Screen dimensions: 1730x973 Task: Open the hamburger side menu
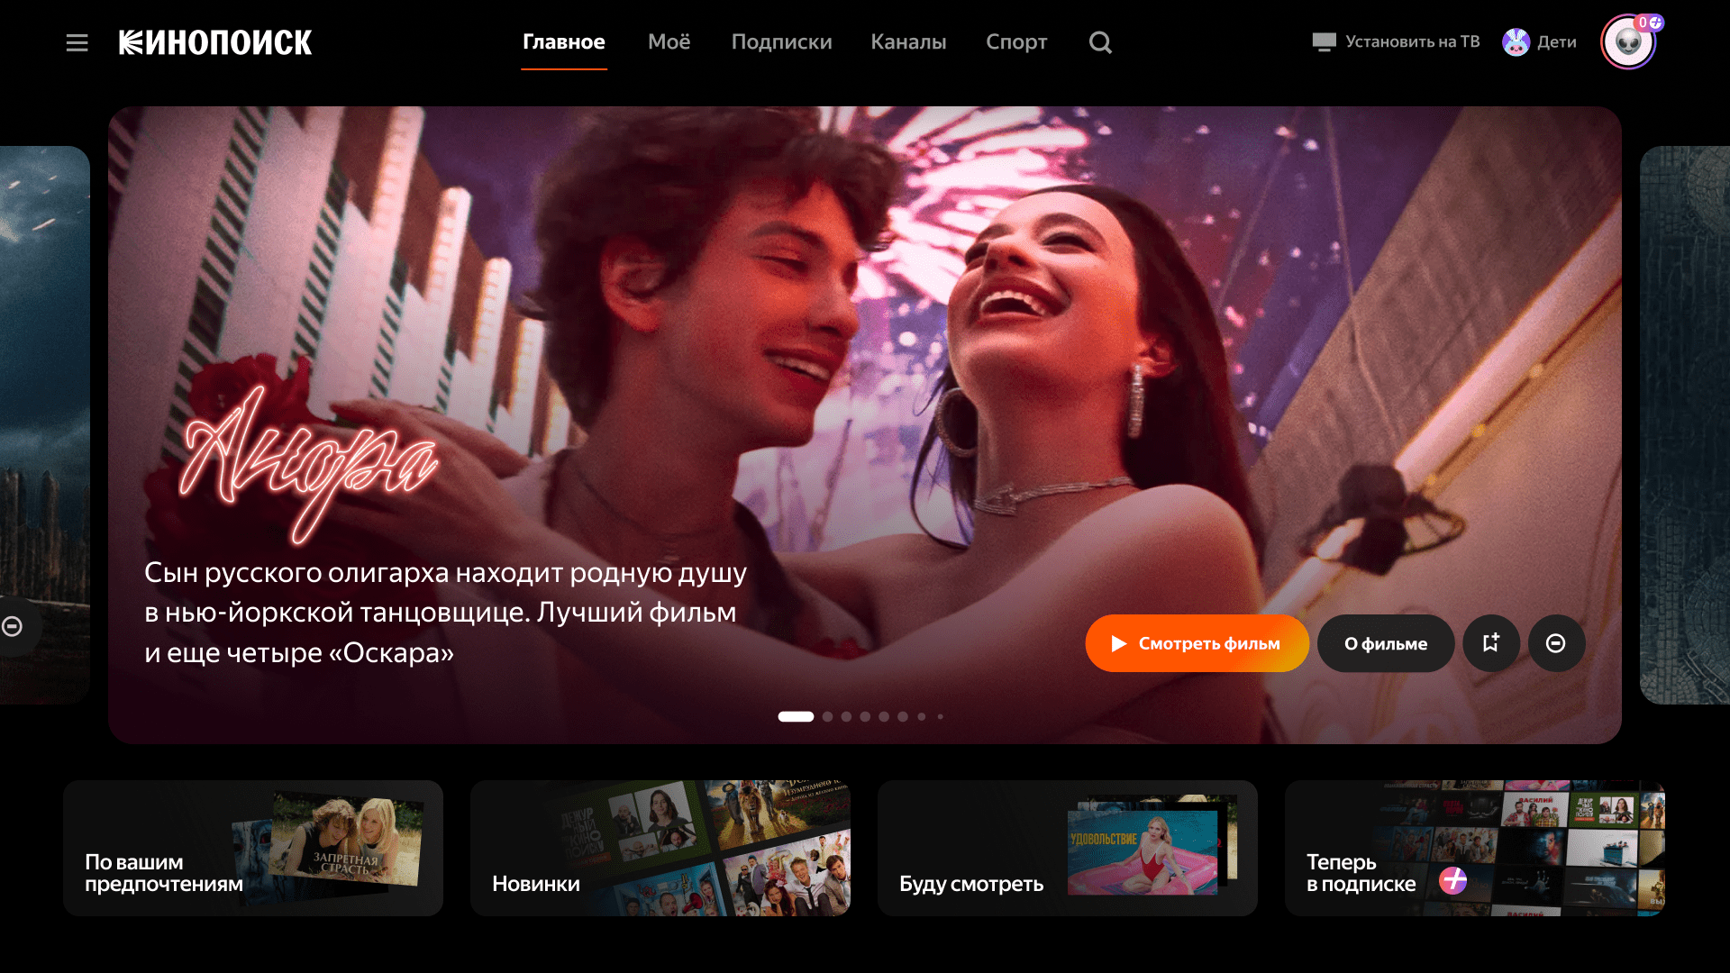(77, 42)
